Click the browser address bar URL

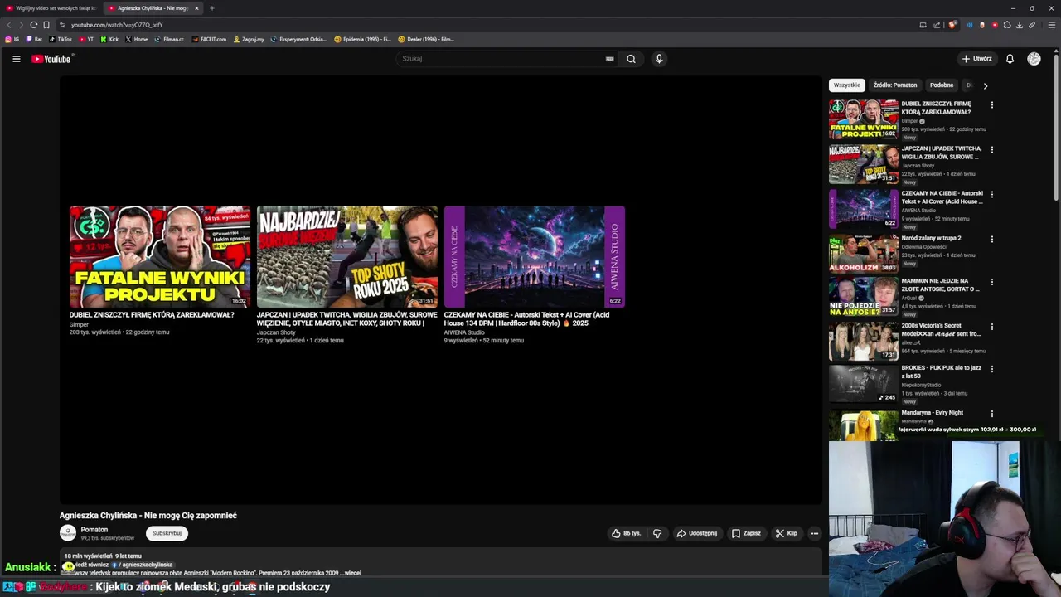click(x=117, y=25)
